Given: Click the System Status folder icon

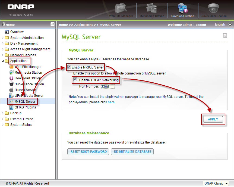Looking at the screenshot, I should click(7, 125).
